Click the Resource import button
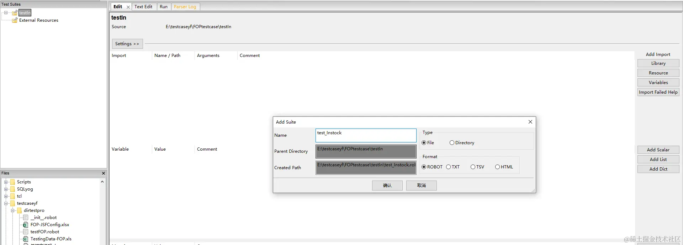683x245 pixels. [658, 73]
